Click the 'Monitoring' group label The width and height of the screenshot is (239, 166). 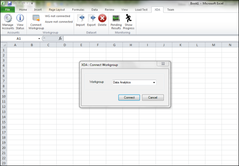122,33
